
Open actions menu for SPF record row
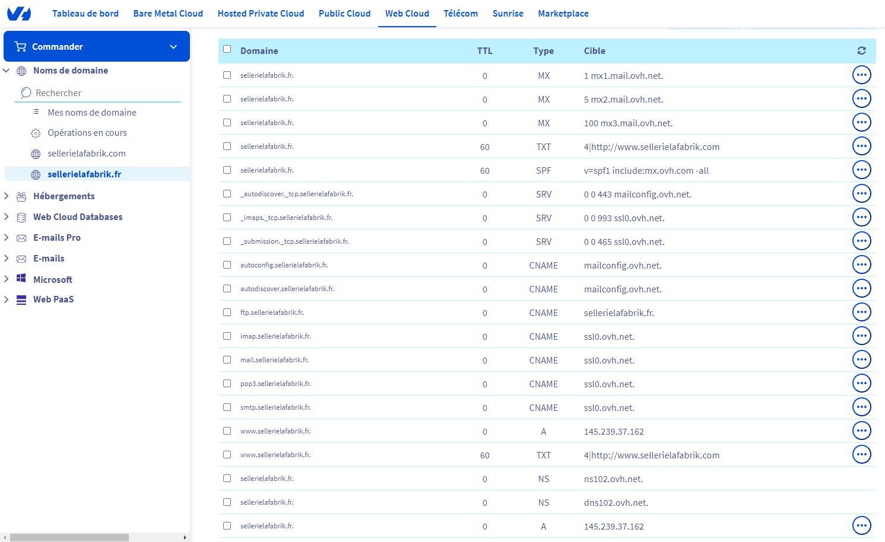click(861, 170)
